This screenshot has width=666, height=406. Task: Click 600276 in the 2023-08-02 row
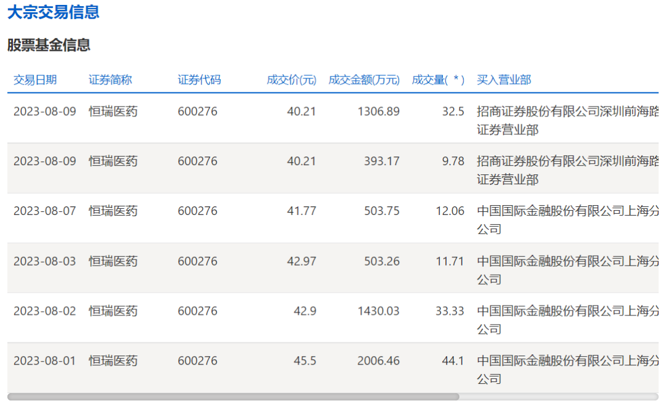click(197, 311)
